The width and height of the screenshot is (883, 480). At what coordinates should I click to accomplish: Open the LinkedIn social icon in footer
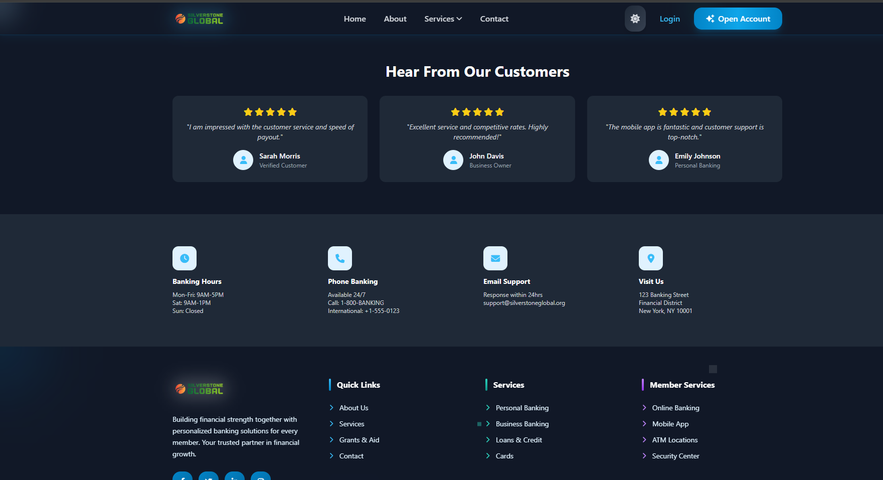coord(235,476)
